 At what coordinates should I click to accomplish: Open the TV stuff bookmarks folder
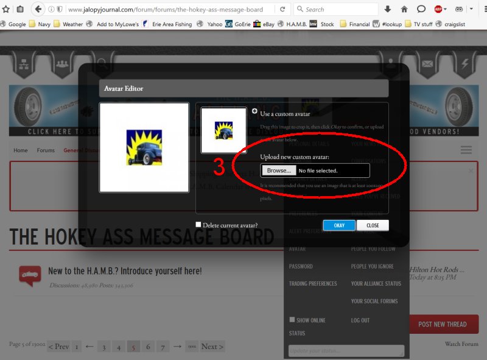pos(419,24)
